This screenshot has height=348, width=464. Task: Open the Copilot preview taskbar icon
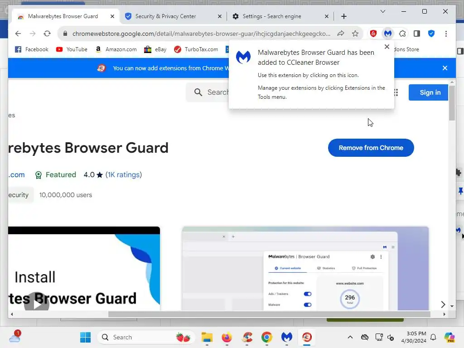coord(449,337)
